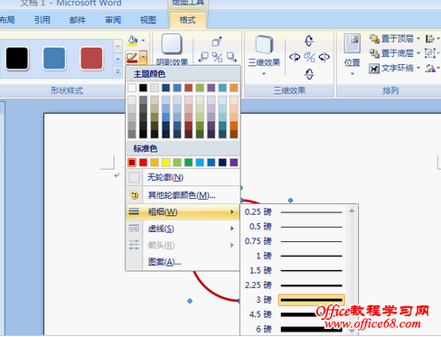Choose 无轮廓(N) no outline option

tap(183, 177)
